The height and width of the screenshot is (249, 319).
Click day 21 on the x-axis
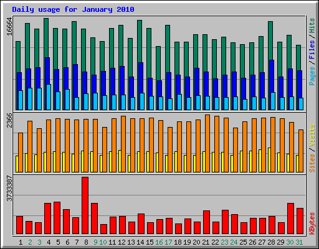[x=206, y=242]
